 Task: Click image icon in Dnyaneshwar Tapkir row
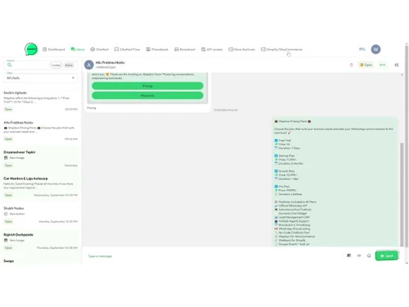pyautogui.click(x=6, y=158)
